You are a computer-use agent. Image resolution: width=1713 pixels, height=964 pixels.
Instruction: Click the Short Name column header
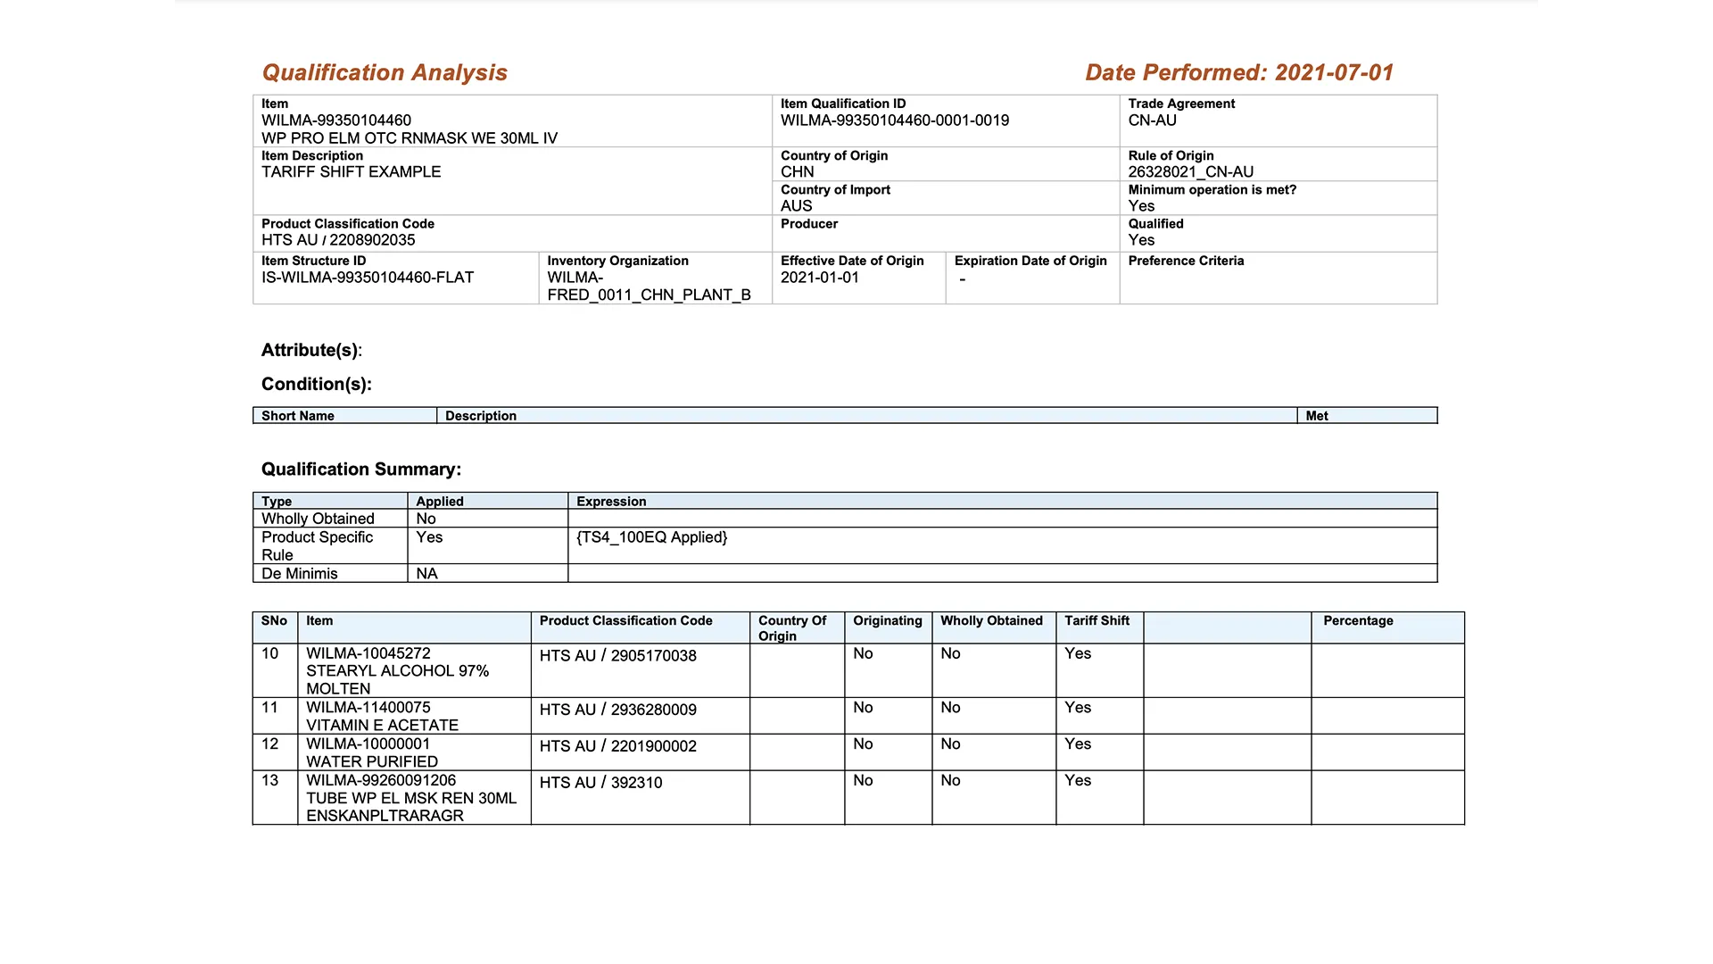298,416
